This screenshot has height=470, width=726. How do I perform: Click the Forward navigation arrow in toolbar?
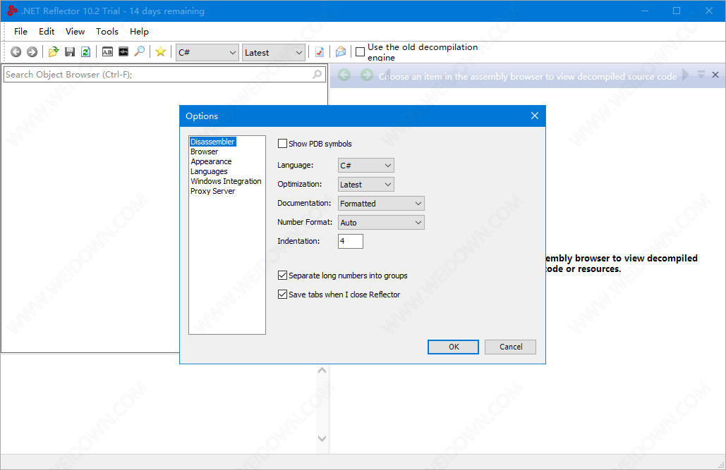click(x=32, y=52)
